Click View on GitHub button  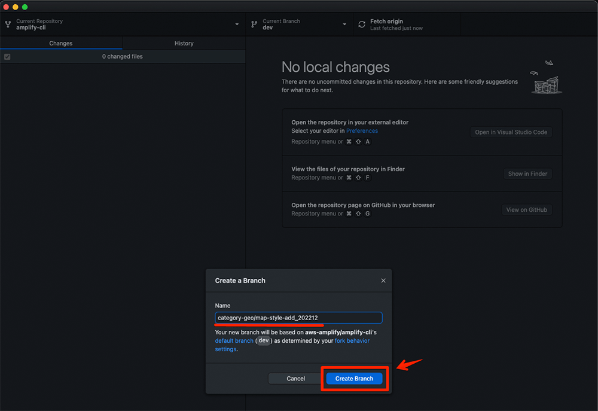pos(526,209)
